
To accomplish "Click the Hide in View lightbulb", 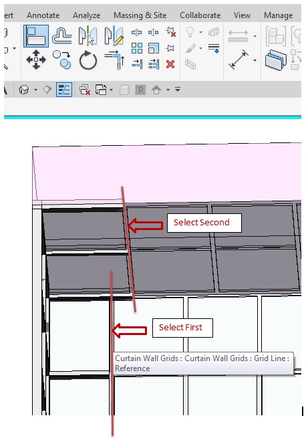I will click(x=190, y=32).
